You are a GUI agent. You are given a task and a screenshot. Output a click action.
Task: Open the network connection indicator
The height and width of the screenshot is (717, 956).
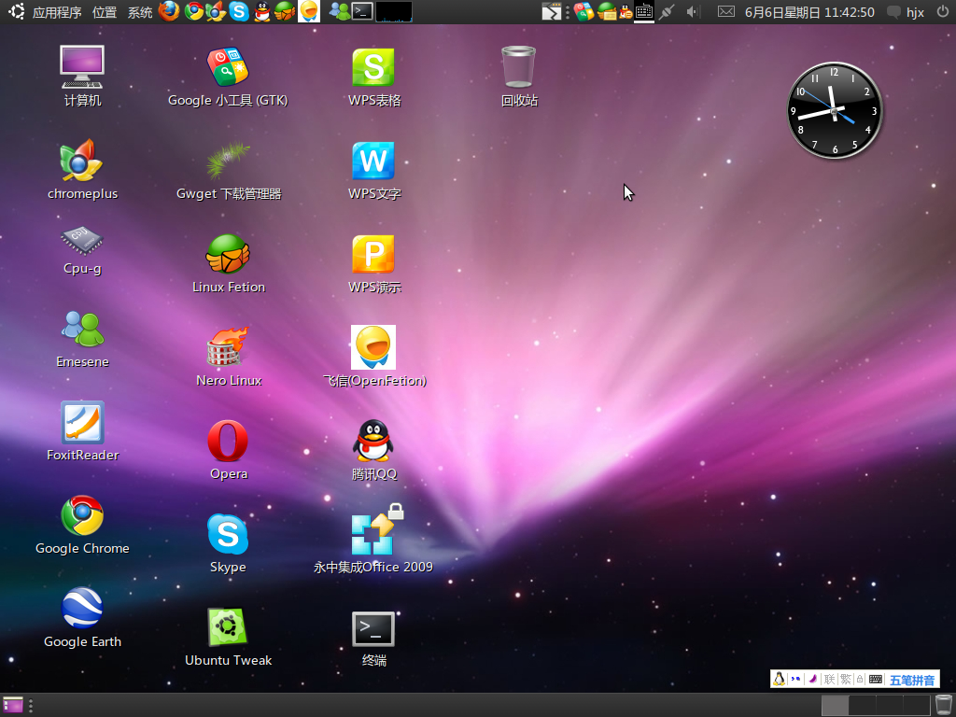(667, 11)
